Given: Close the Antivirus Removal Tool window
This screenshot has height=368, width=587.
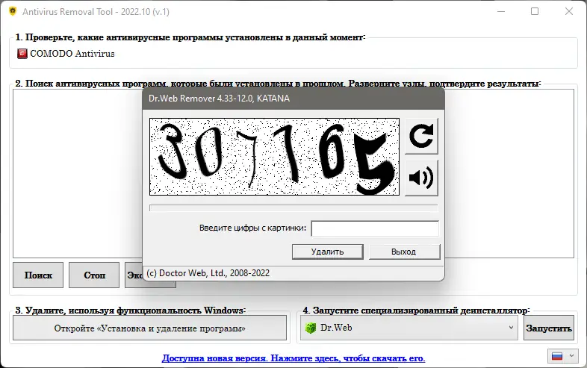Looking at the screenshot, I should [568, 12].
